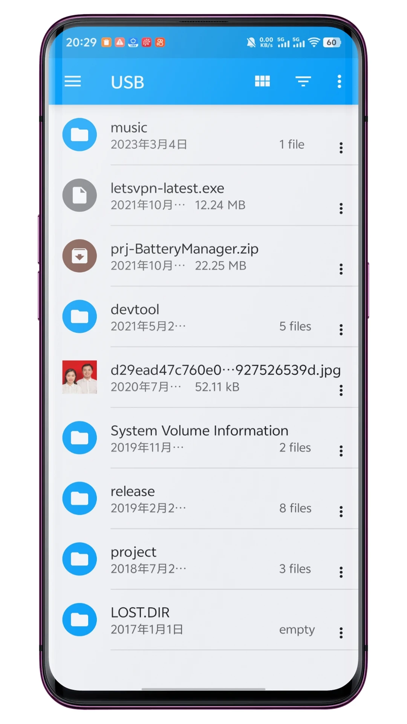Open more options for LOST.DIR folder
The image size is (407, 724).
341,633
